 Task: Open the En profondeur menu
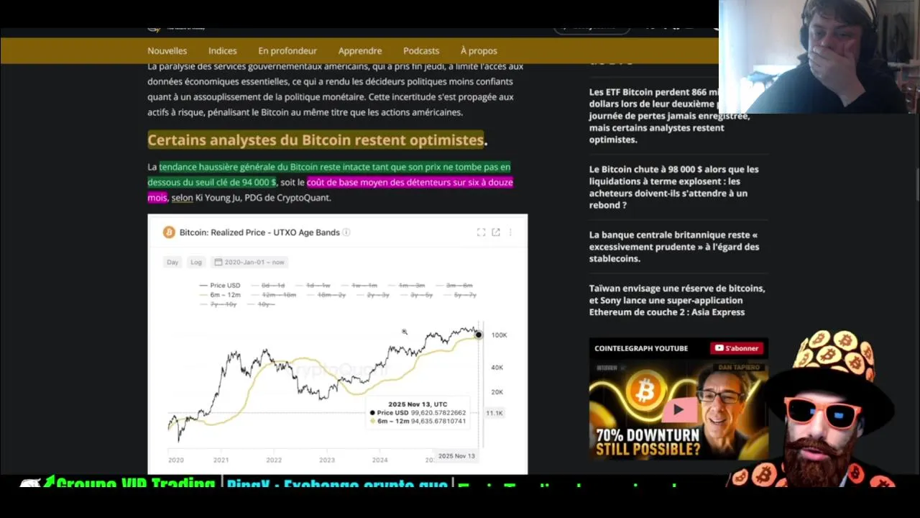coord(287,50)
